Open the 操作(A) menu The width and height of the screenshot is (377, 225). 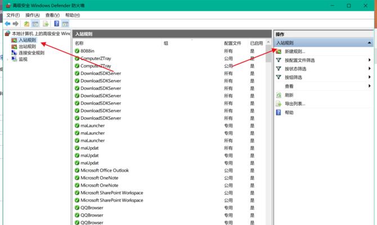coord(33,15)
